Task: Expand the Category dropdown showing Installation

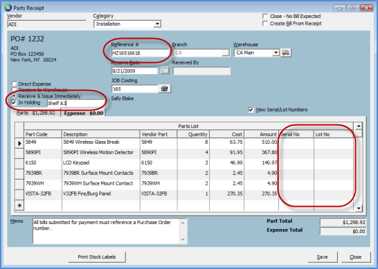Action: [x=157, y=24]
